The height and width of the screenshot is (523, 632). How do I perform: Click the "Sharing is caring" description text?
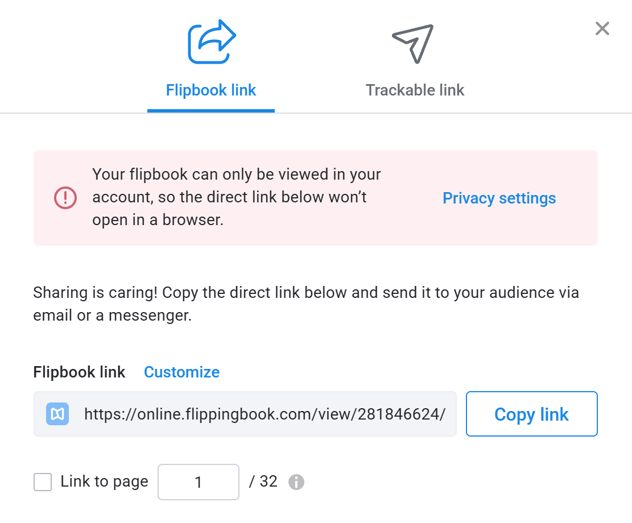305,304
